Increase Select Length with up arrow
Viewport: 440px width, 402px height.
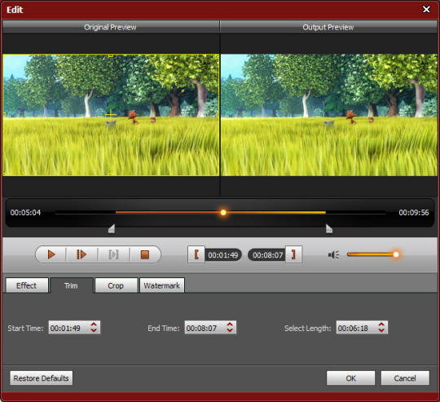[x=381, y=325]
